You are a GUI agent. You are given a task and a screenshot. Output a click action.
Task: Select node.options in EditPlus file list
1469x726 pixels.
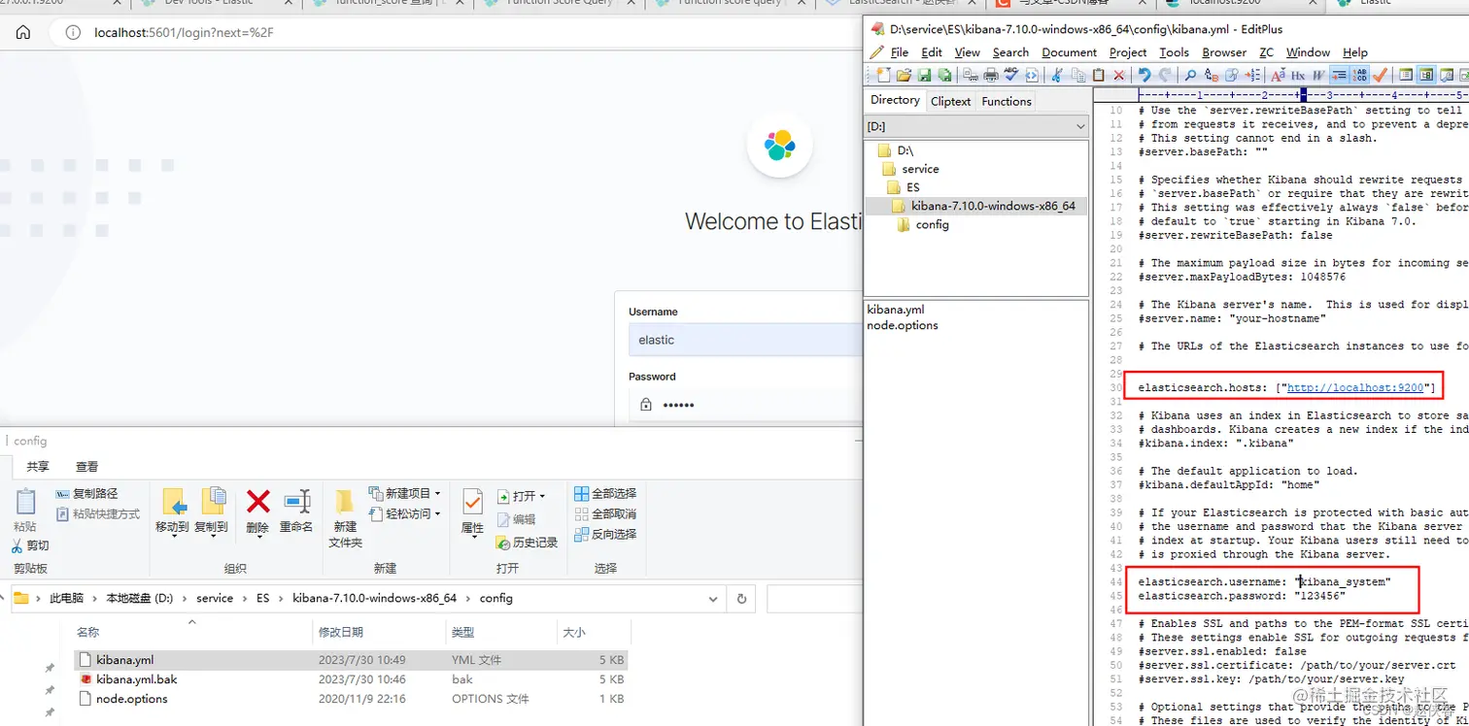(903, 326)
